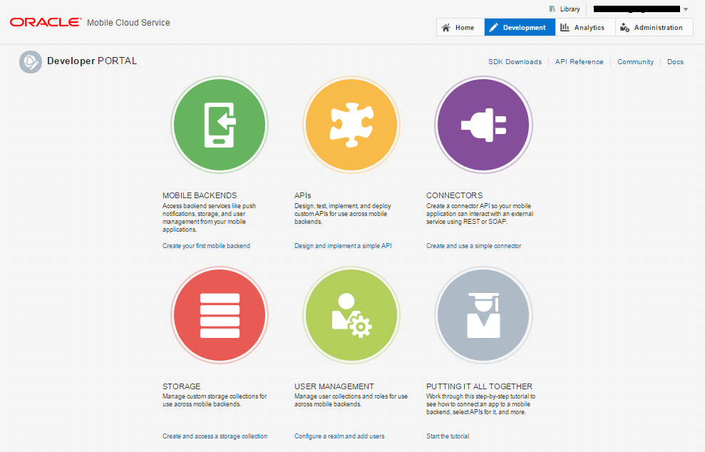Click the STORAGE heading text

click(182, 386)
